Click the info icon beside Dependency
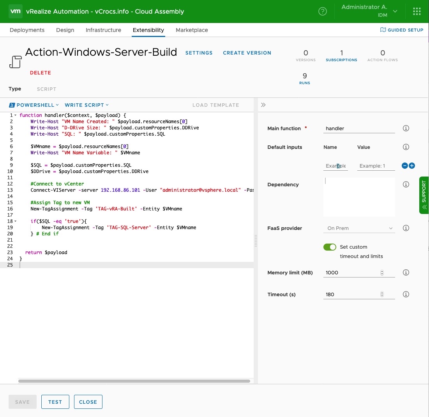The image size is (429, 417). 406,184
